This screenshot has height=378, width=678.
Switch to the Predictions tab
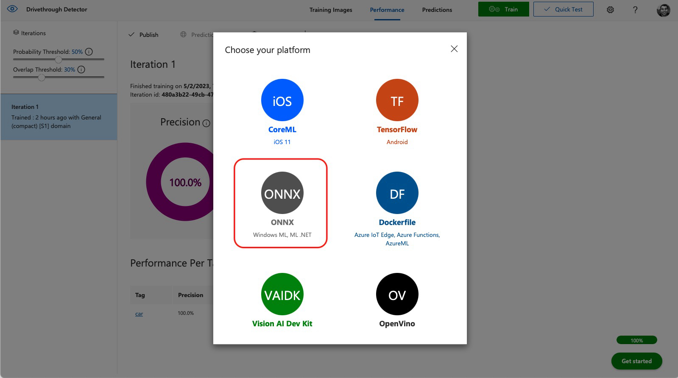(437, 10)
